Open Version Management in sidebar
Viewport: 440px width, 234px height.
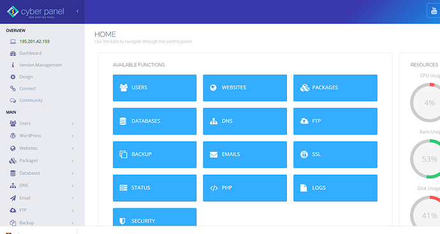(x=40, y=65)
